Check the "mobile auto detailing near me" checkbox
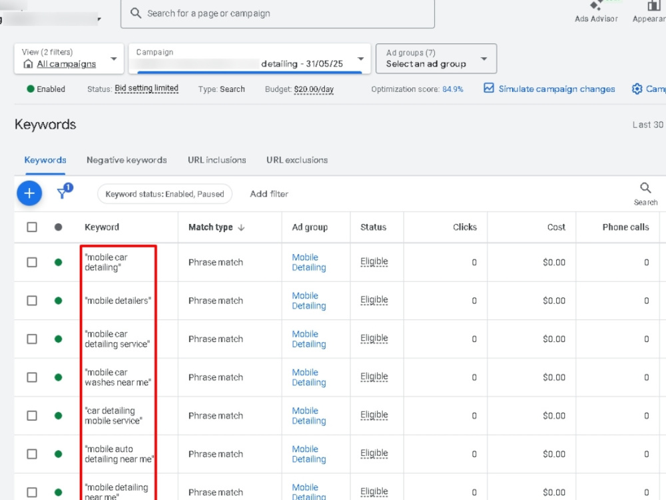This screenshot has height=500, width=666. pos(32,453)
